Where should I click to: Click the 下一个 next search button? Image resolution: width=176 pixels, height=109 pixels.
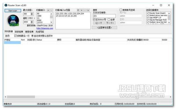tap(110, 23)
